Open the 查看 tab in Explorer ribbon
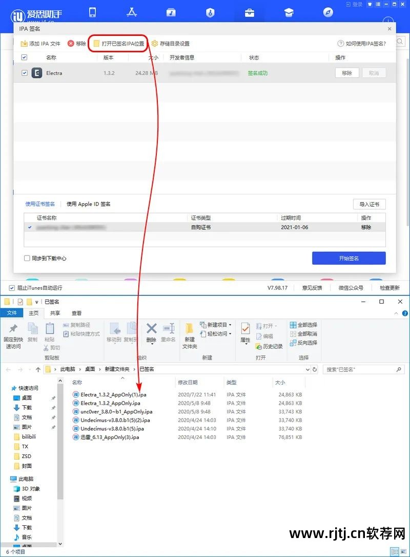Image resolution: width=410 pixels, height=557 pixels. click(x=77, y=313)
